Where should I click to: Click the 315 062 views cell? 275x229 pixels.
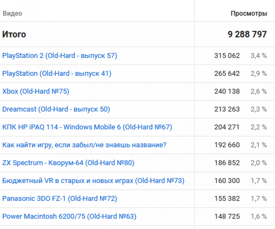click(x=227, y=56)
